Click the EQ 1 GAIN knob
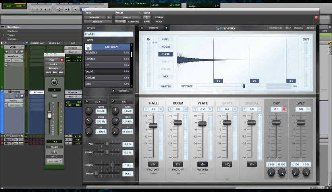The width and height of the screenshot is (332, 192). click(89, 111)
